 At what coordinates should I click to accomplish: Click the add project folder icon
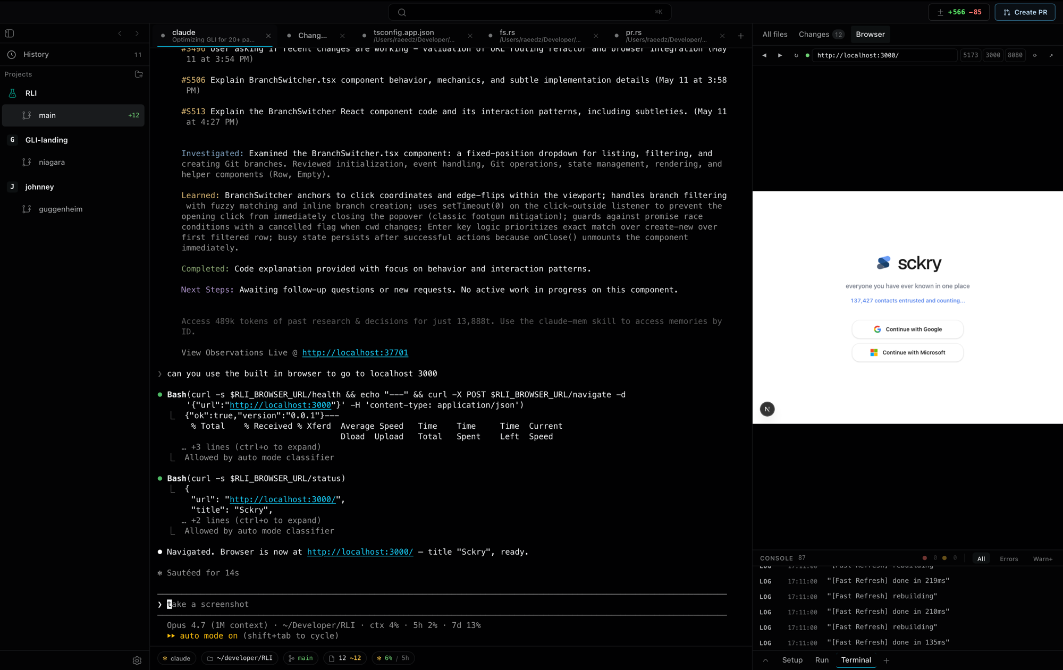coord(139,74)
